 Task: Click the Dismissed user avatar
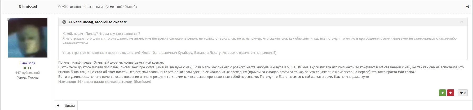point(28,38)
